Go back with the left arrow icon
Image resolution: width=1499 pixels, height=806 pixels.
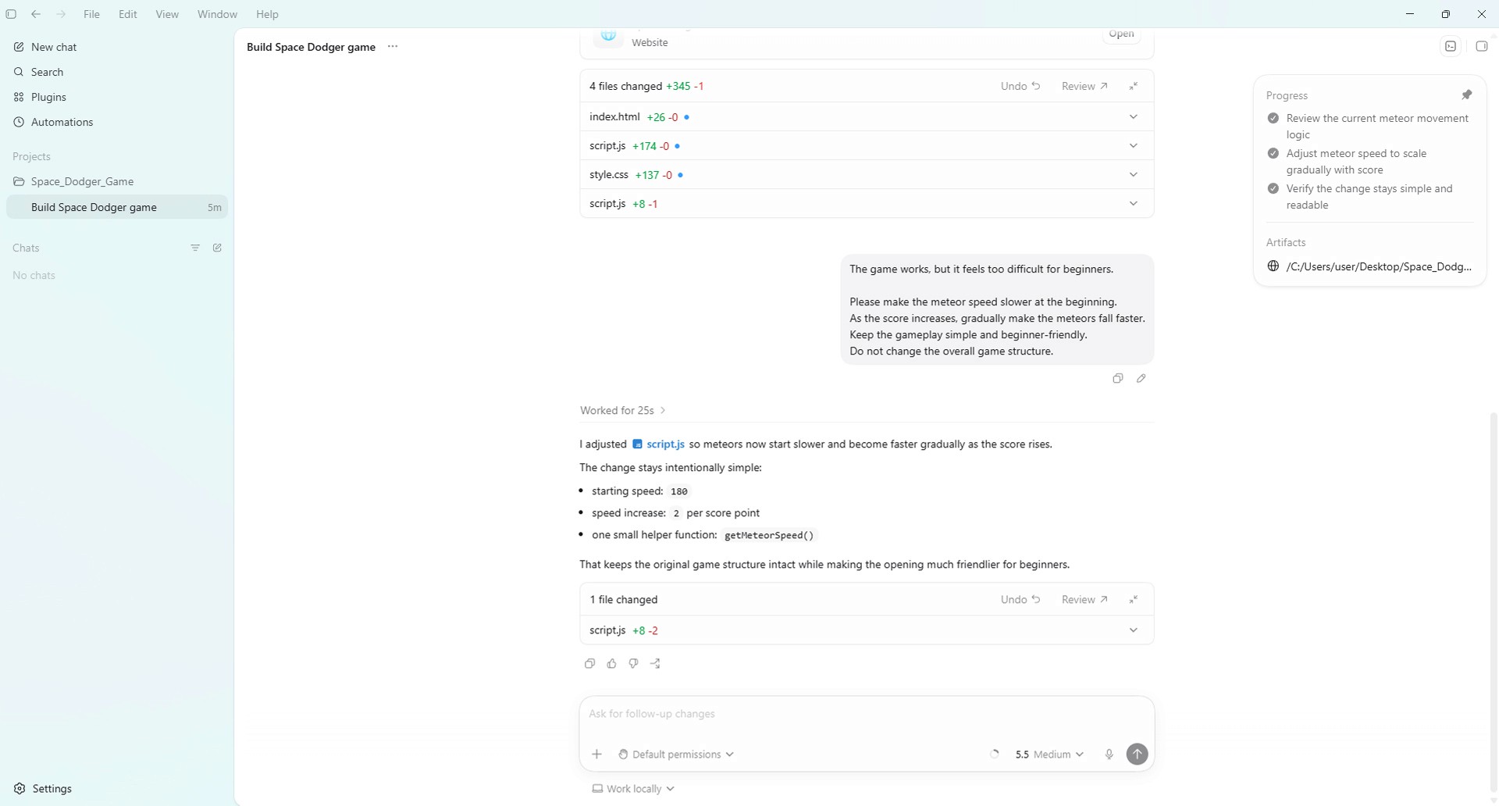click(36, 14)
